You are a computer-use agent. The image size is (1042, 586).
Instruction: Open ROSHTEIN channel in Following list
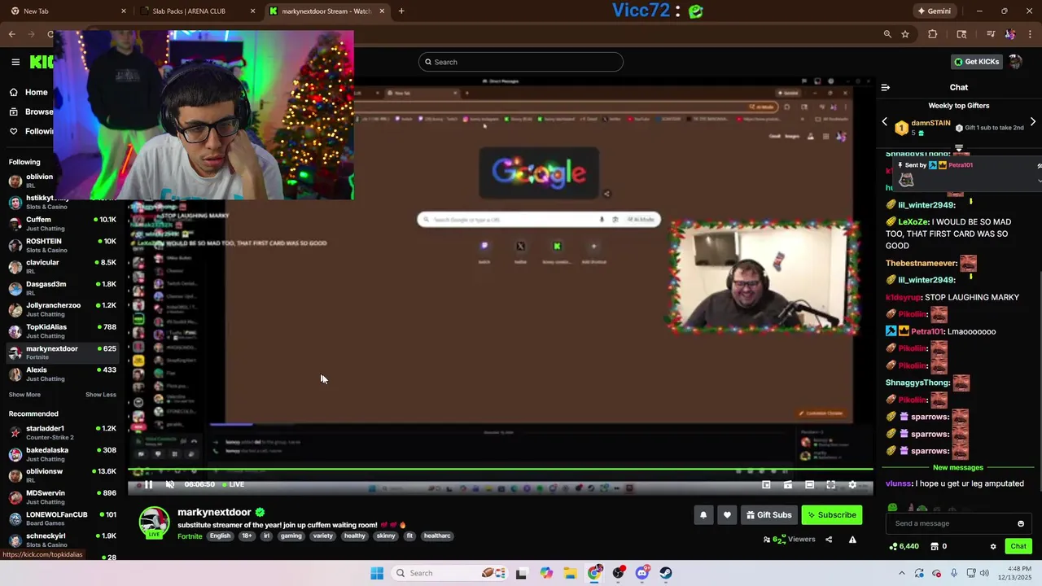pyautogui.click(x=63, y=245)
